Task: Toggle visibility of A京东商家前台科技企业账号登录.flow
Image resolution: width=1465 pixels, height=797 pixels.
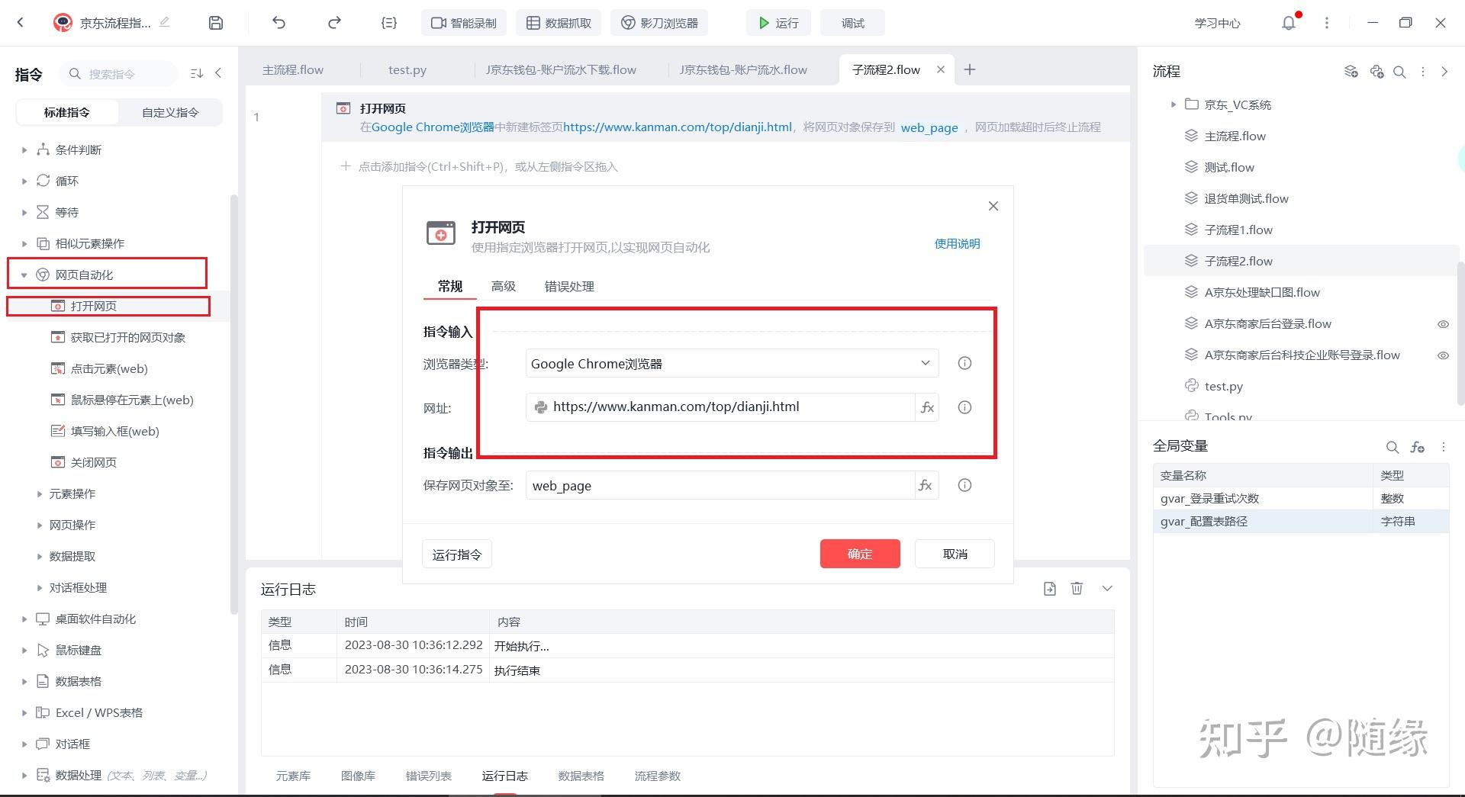Action: [1444, 355]
